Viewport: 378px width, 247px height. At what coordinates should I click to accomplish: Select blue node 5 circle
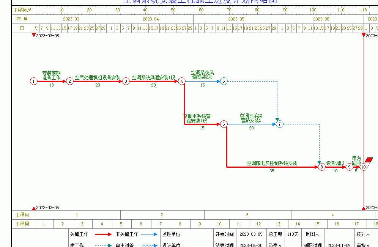tap(224, 81)
